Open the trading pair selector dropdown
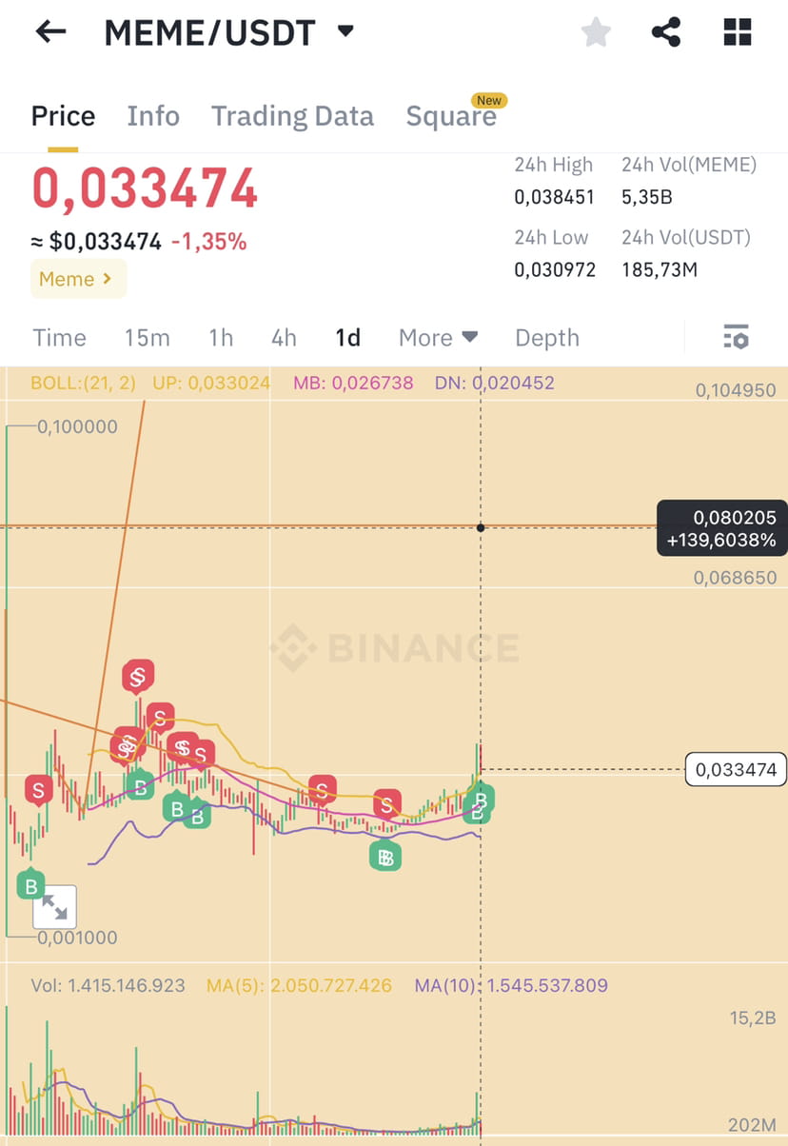This screenshot has height=1146, width=788. [x=346, y=31]
